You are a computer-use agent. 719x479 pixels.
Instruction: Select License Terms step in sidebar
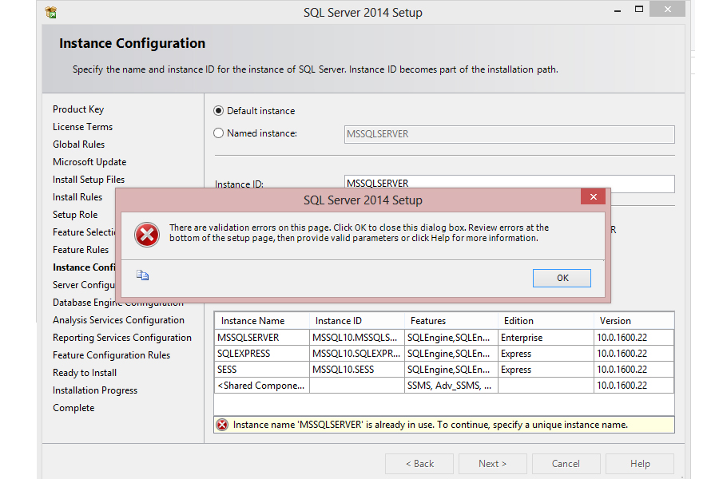82,127
